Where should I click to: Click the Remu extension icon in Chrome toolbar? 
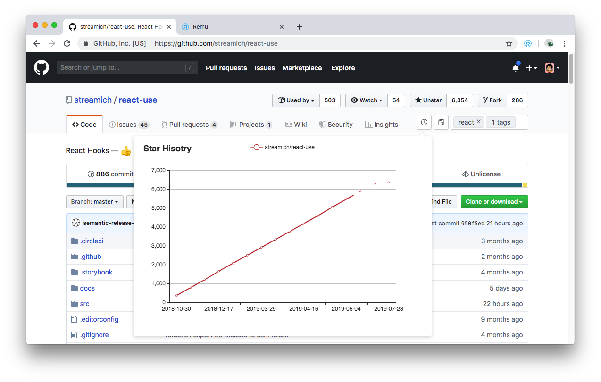coord(528,43)
